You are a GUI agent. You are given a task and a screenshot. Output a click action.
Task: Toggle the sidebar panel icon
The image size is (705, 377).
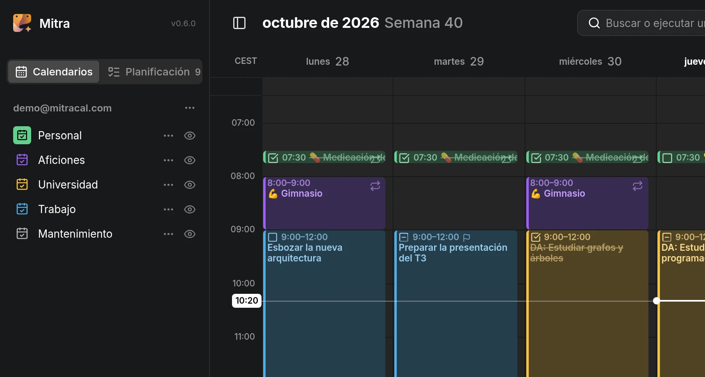[239, 23]
